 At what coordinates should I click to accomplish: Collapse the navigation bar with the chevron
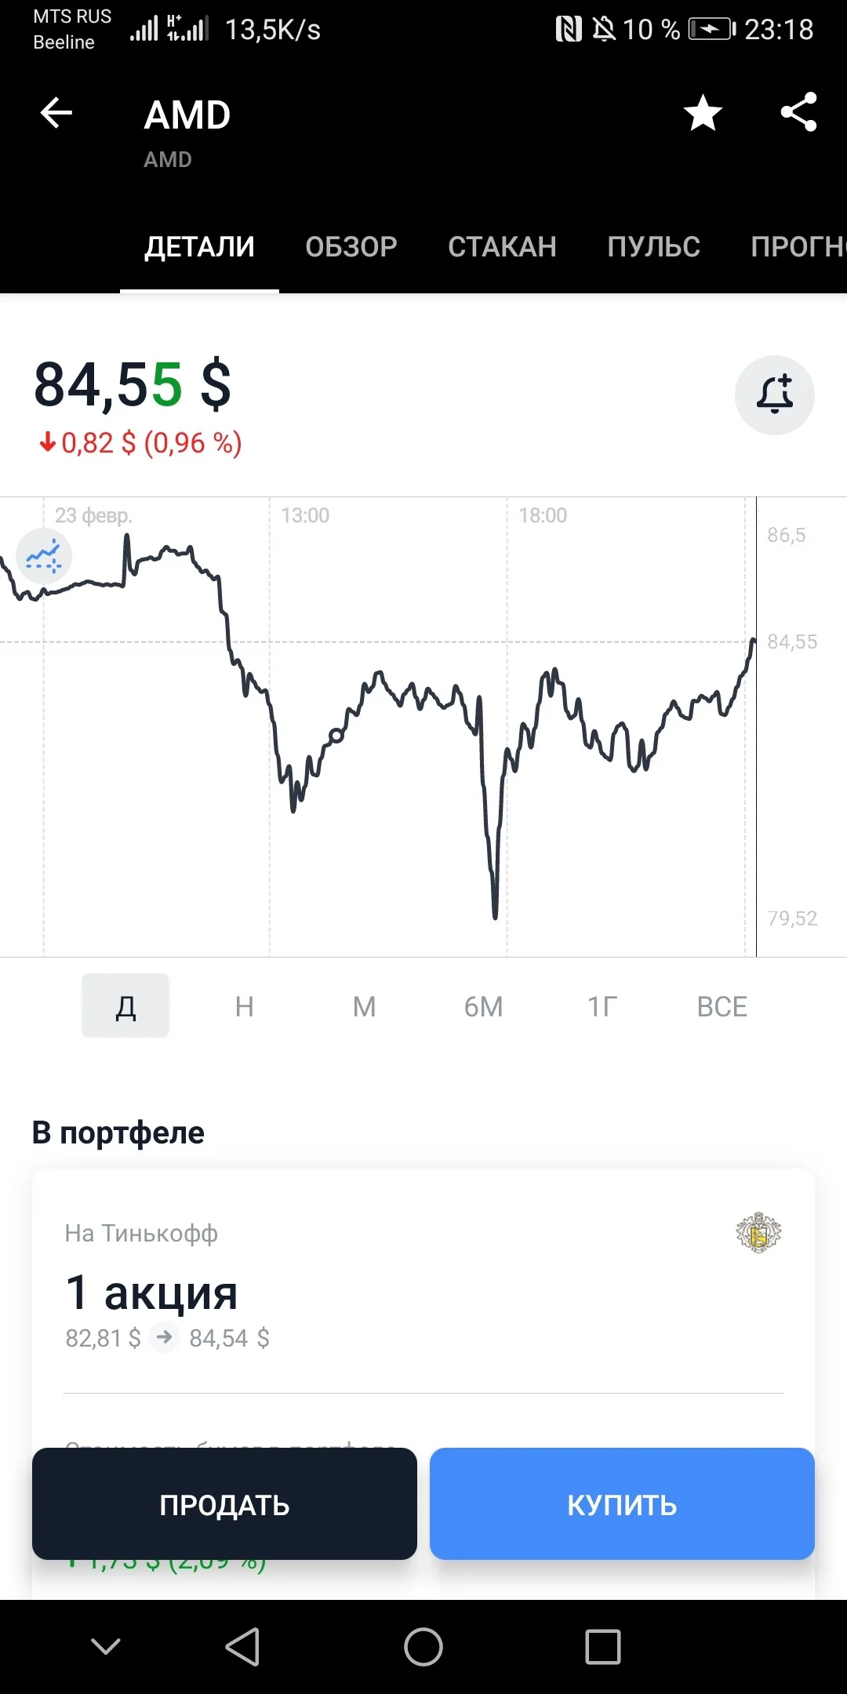click(106, 1646)
